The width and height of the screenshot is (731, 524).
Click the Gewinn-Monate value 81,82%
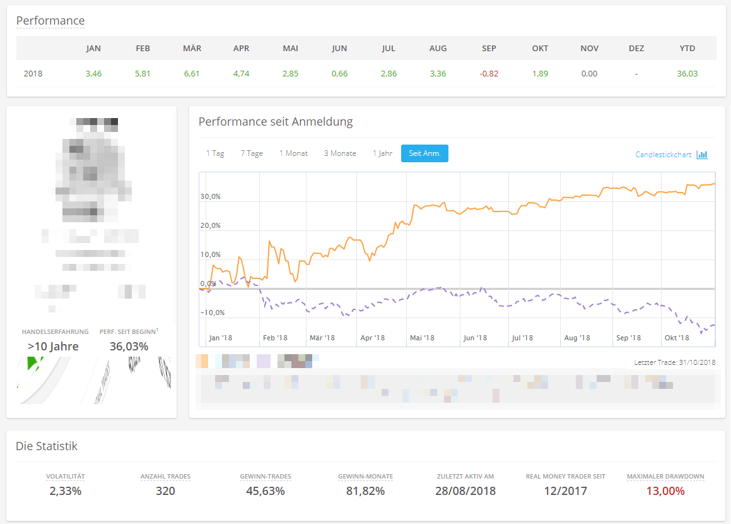point(366,491)
